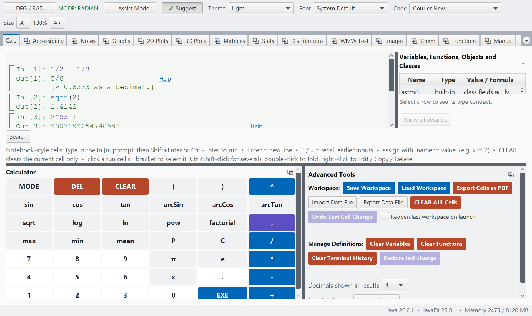Open the Font dropdown
The image size is (532, 316).
point(350,8)
